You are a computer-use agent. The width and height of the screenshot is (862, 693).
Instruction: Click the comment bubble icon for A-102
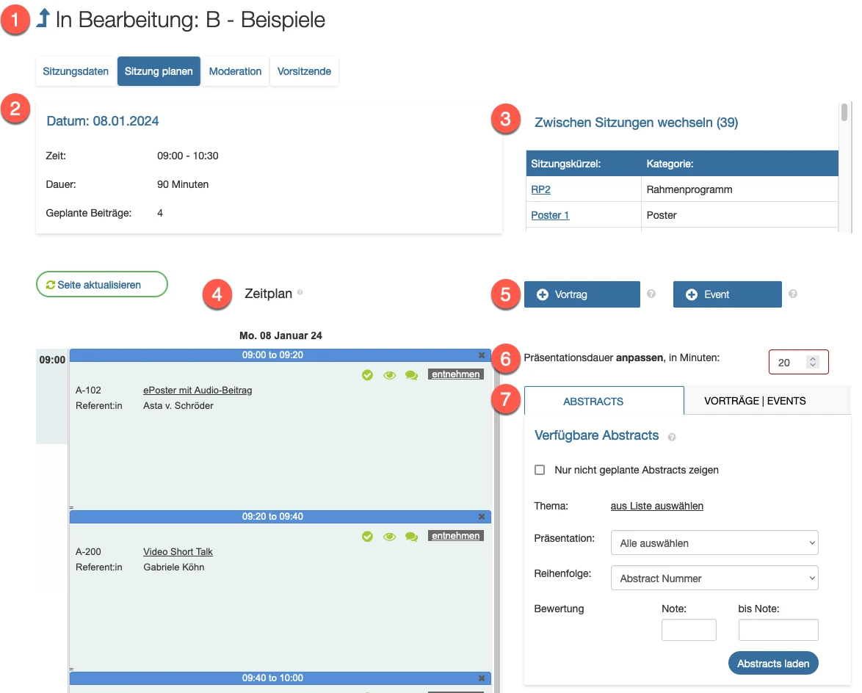[x=411, y=375]
